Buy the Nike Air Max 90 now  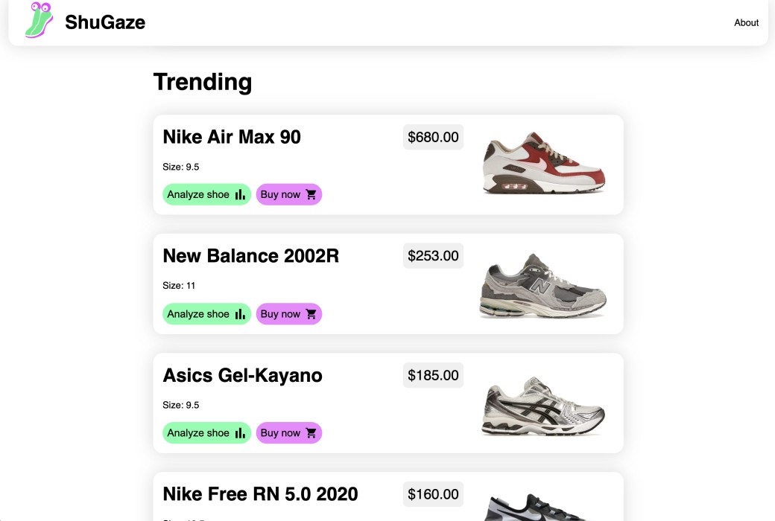tap(289, 194)
